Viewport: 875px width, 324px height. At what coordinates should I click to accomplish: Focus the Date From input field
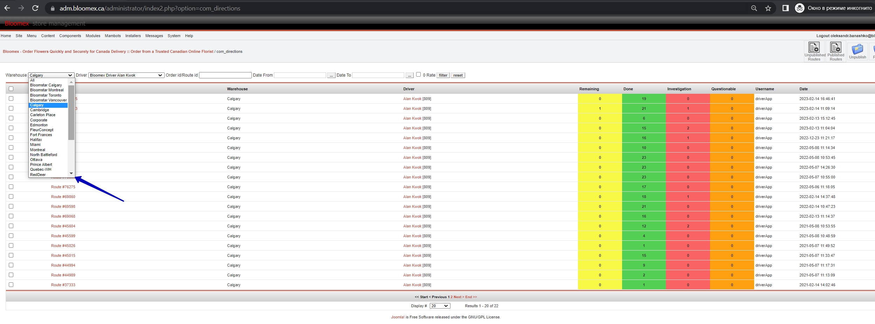point(300,75)
